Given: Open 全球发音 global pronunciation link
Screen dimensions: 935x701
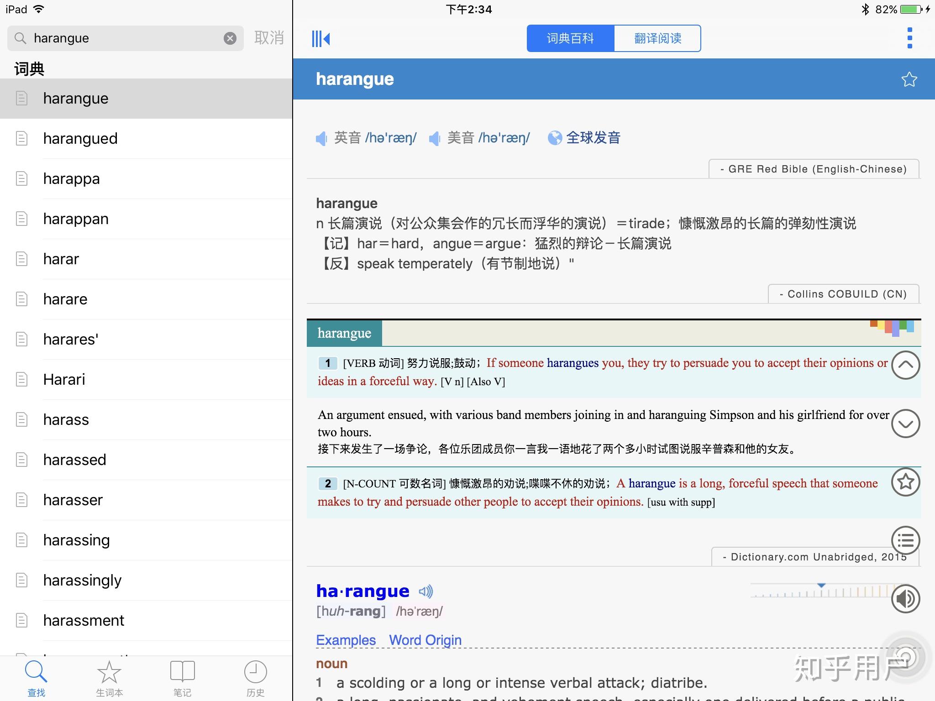Looking at the screenshot, I should tap(593, 138).
